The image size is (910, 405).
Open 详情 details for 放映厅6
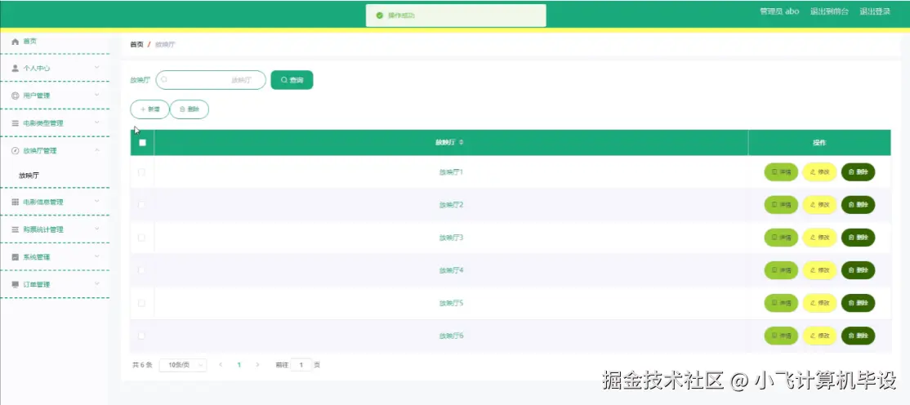[781, 336]
